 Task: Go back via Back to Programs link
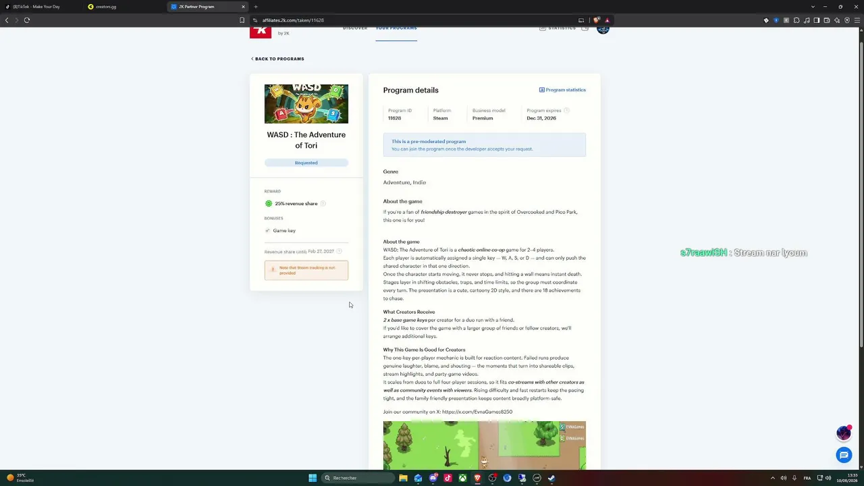click(x=277, y=59)
